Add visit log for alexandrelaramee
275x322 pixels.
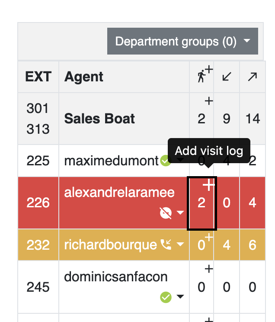[x=209, y=184]
